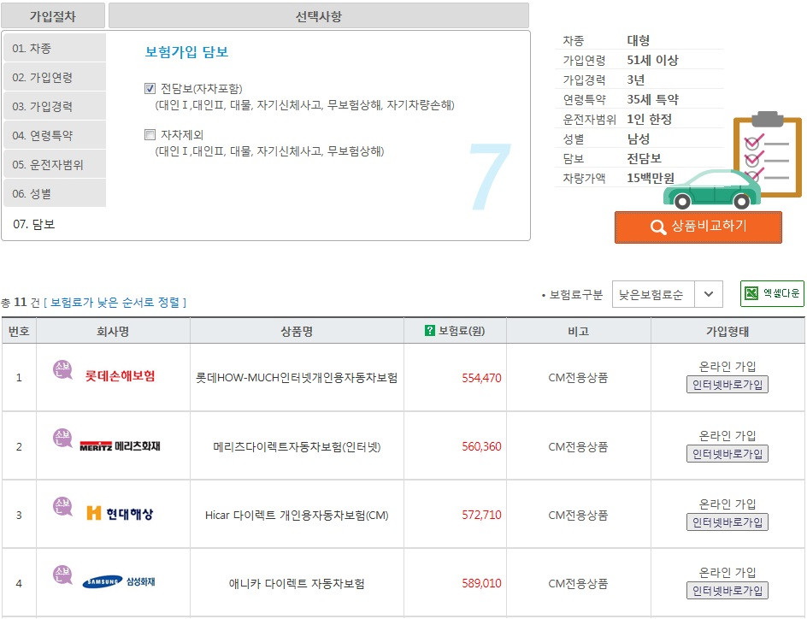Click the 가입형태 column header
The width and height of the screenshot is (807, 619).
coord(727,331)
